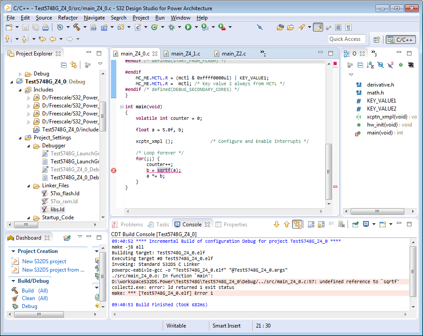The image size is (423, 336).
Task: Click the Build (All) link in Dashboard
Action: (35, 291)
